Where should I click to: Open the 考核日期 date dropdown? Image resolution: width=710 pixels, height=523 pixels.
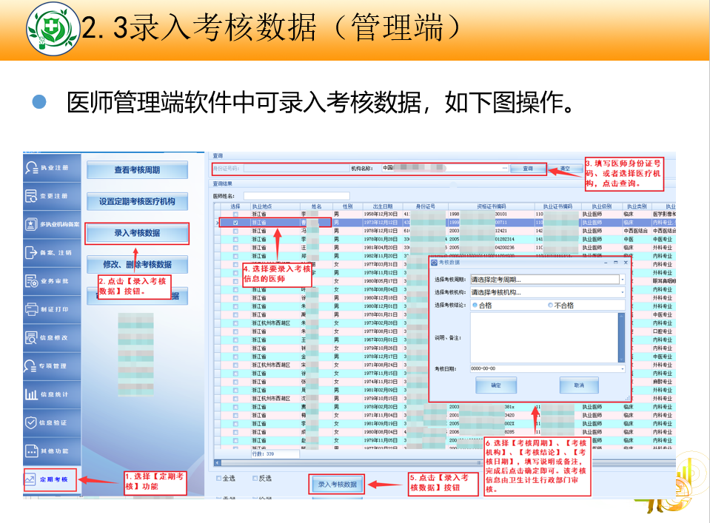click(x=622, y=368)
